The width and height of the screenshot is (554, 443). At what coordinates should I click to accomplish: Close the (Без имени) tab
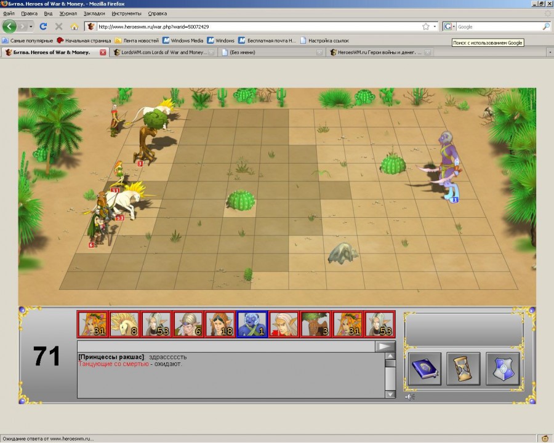tap(319, 52)
